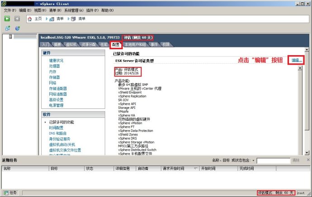Viewport: 312px width, 197px height.
Task: Click the 任务 tasks icon in status bar
Action: pos(6,193)
